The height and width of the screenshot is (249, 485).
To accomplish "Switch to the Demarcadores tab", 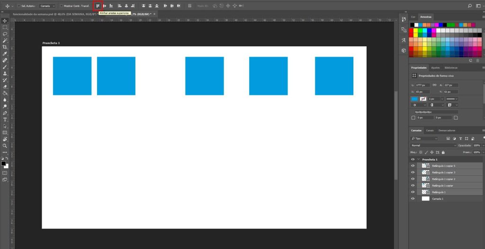I will pyautogui.click(x=447, y=130).
